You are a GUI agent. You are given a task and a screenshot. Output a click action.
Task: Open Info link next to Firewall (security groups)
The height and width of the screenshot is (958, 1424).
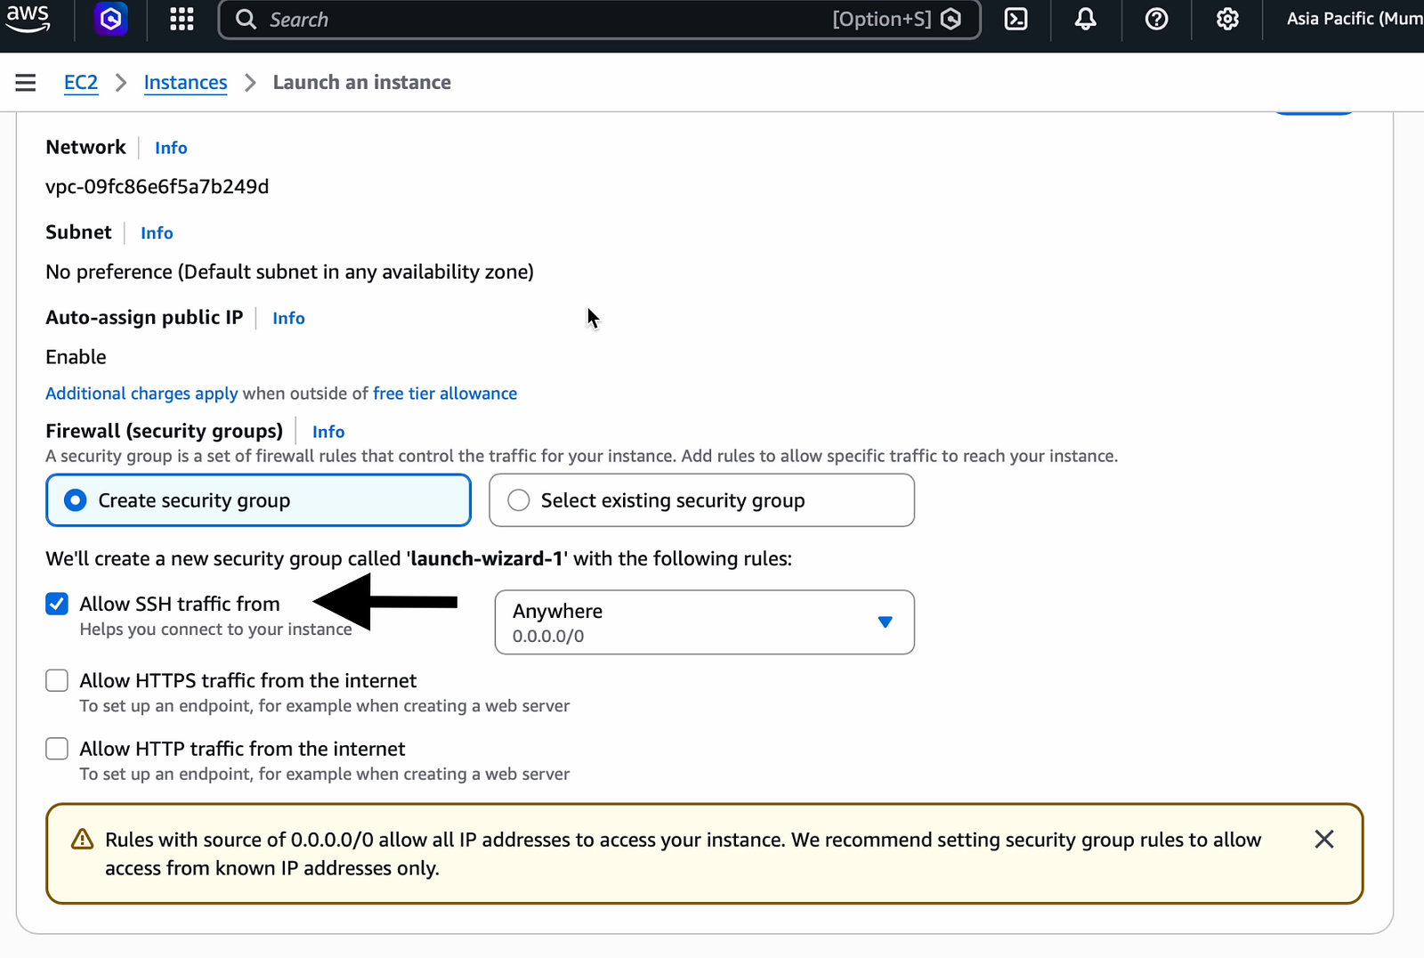tap(328, 432)
